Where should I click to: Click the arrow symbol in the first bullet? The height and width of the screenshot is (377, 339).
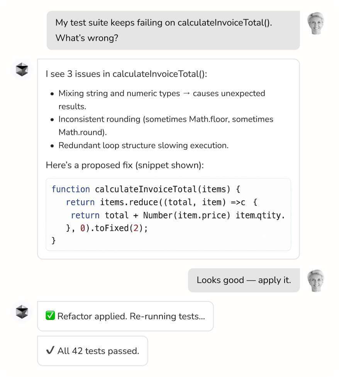[186, 94]
